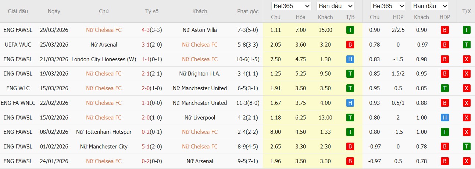This screenshot has height=169, width=475.
Task: Click green T badge in T/B column, Aston Villa row
Action: click(350, 30)
